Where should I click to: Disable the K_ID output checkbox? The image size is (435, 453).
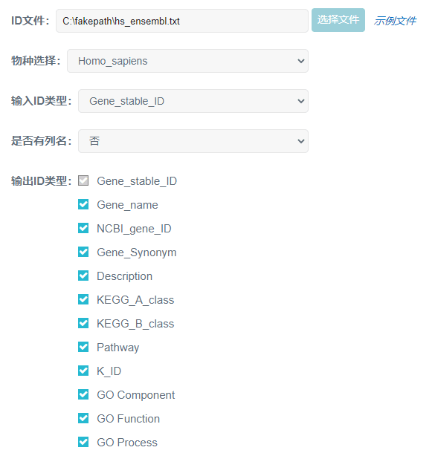coord(83,371)
